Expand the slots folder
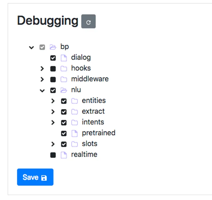The width and height of the screenshot is (212, 200). [53, 144]
